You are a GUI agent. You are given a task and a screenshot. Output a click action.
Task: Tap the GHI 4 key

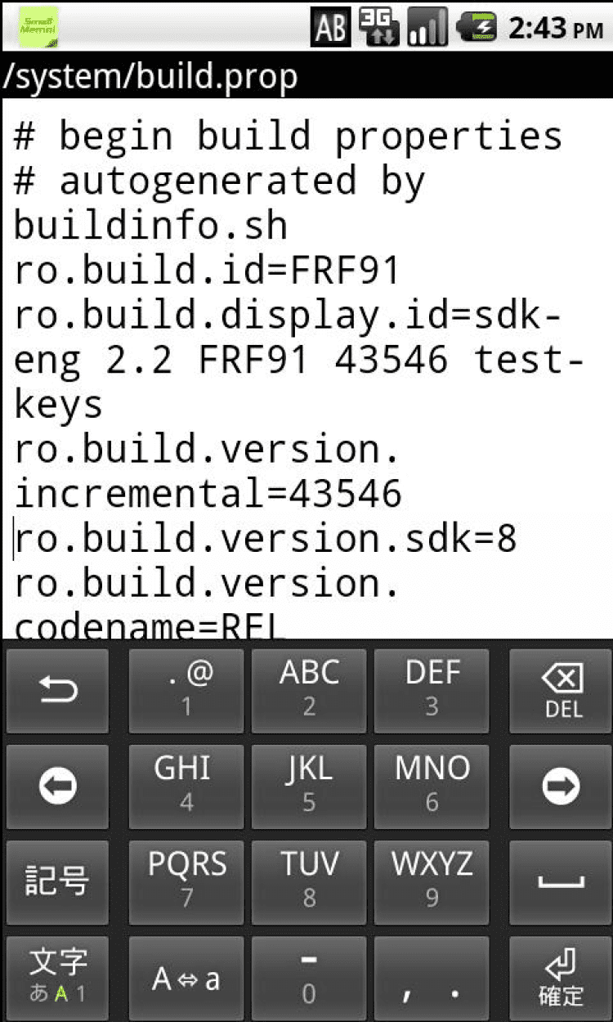point(186,787)
